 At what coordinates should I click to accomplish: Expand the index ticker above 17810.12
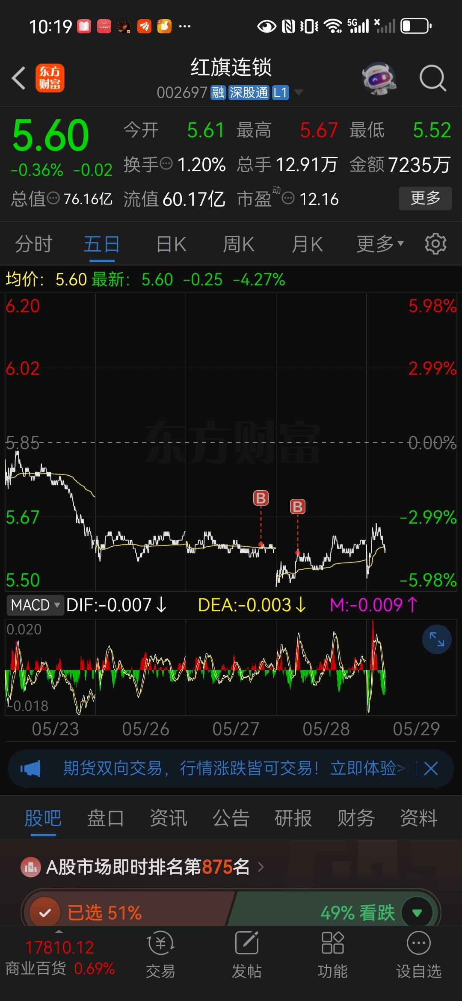pos(59,932)
